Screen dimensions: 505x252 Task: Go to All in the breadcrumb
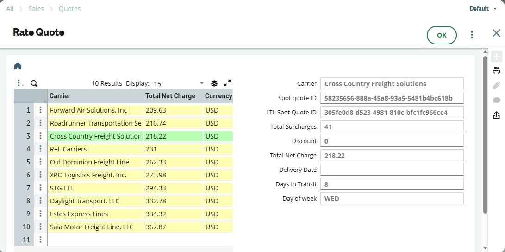[10, 9]
